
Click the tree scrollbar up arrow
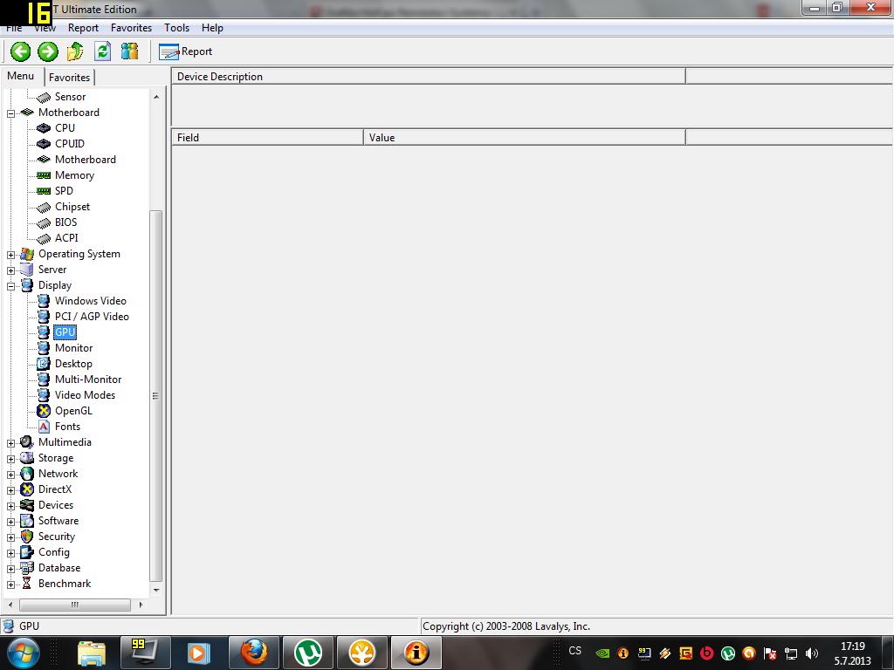pos(156,97)
